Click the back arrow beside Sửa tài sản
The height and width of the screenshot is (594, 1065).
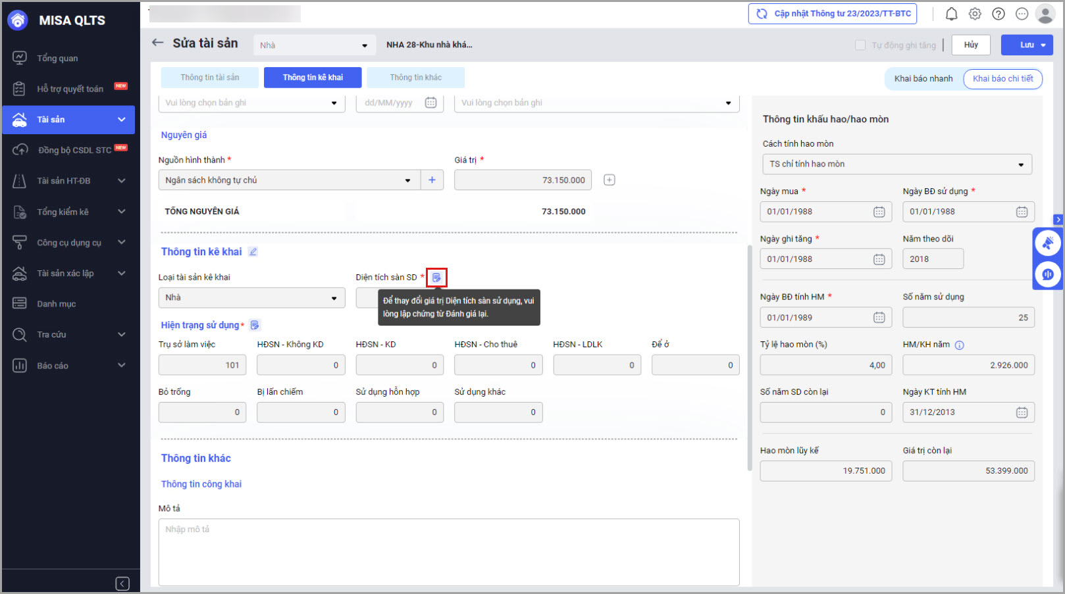point(157,43)
